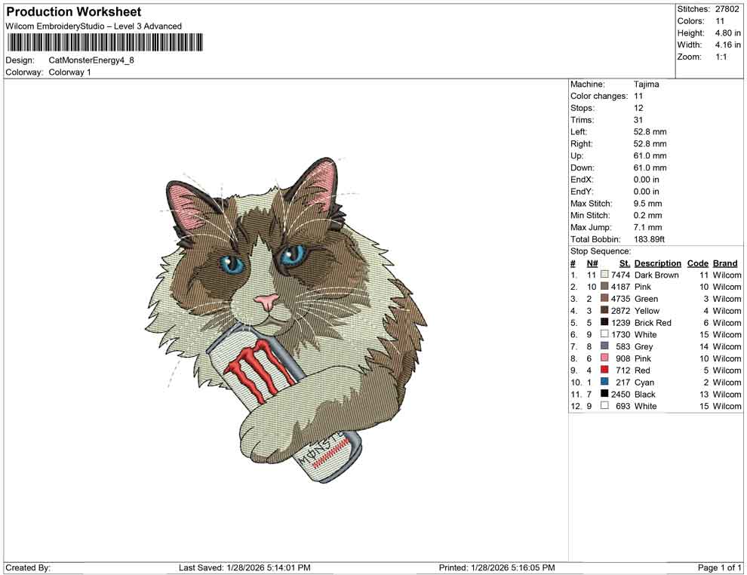Click the 'Dark Brown' description text
The height and width of the screenshot is (575, 747).
coord(656,275)
